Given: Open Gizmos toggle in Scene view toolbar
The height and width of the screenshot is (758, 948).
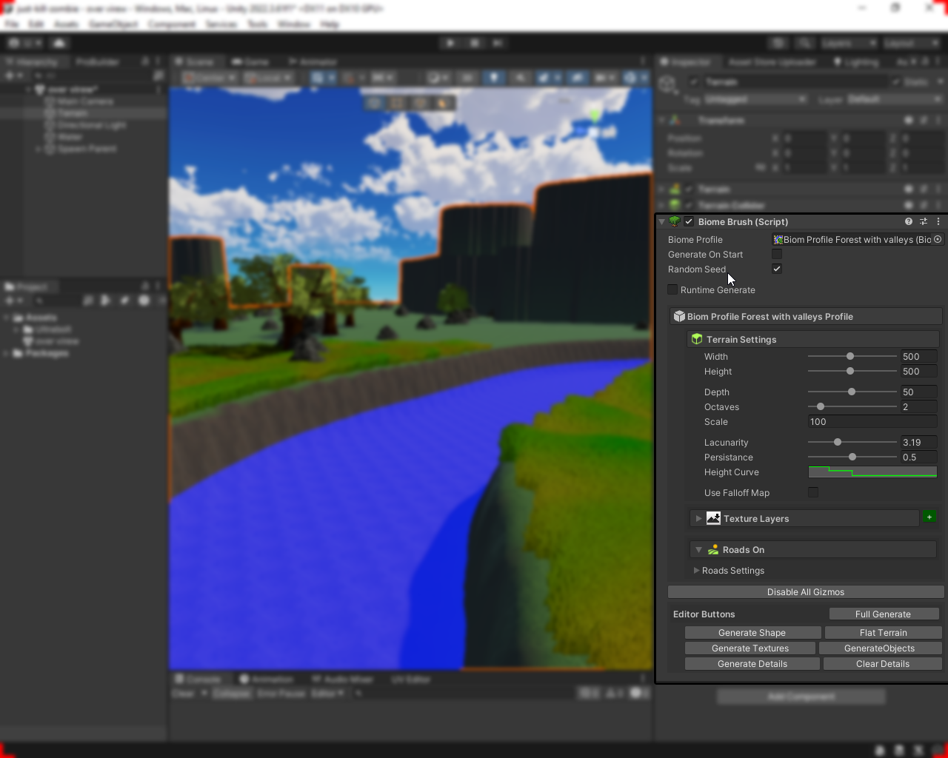Looking at the screenshot, I should [631, 77].
